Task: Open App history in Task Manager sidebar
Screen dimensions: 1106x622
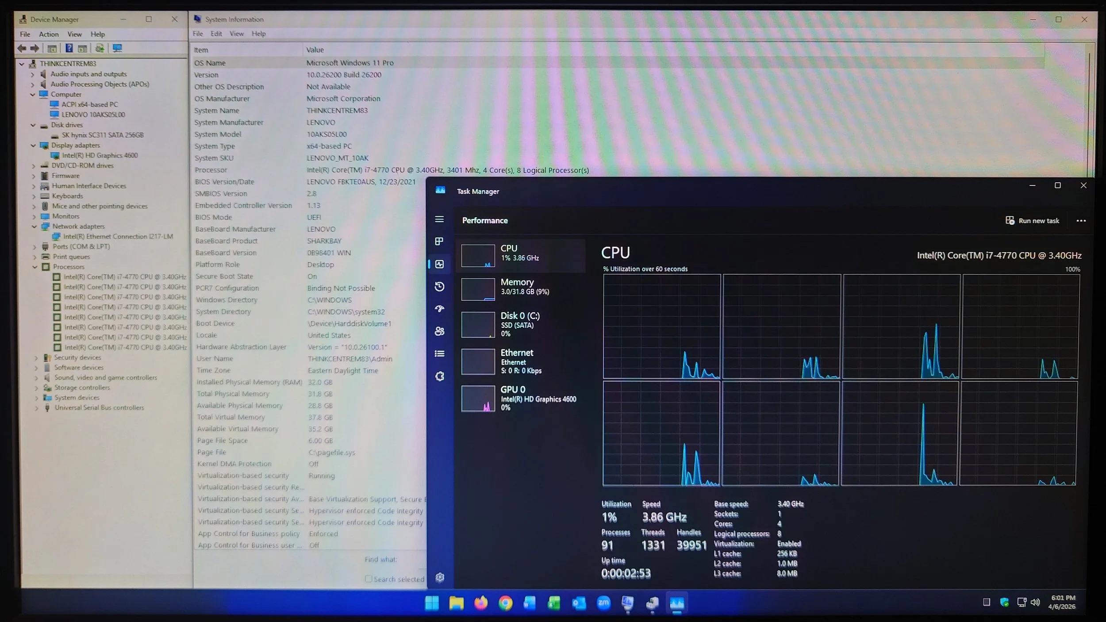Action: [x=439, y=287]
